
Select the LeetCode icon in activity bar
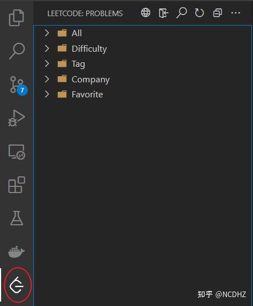coord(17,285)
